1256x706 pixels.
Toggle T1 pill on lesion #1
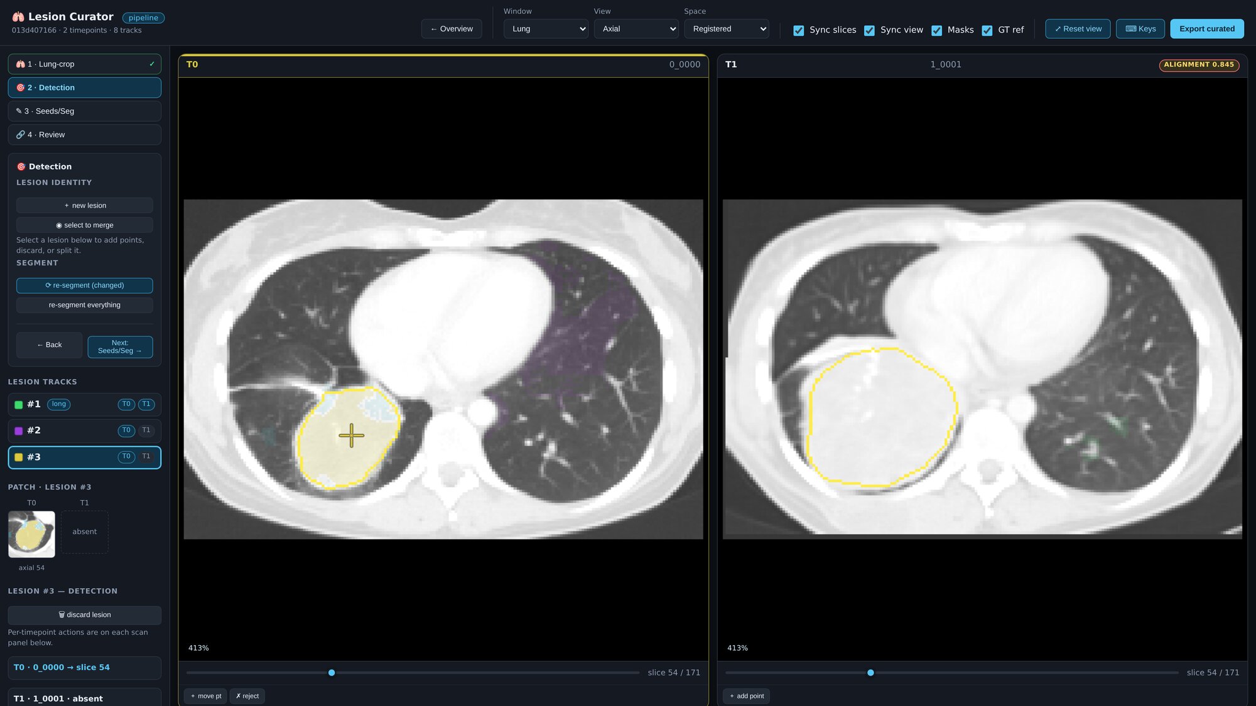pyautogui.click(x=146, y=404)
